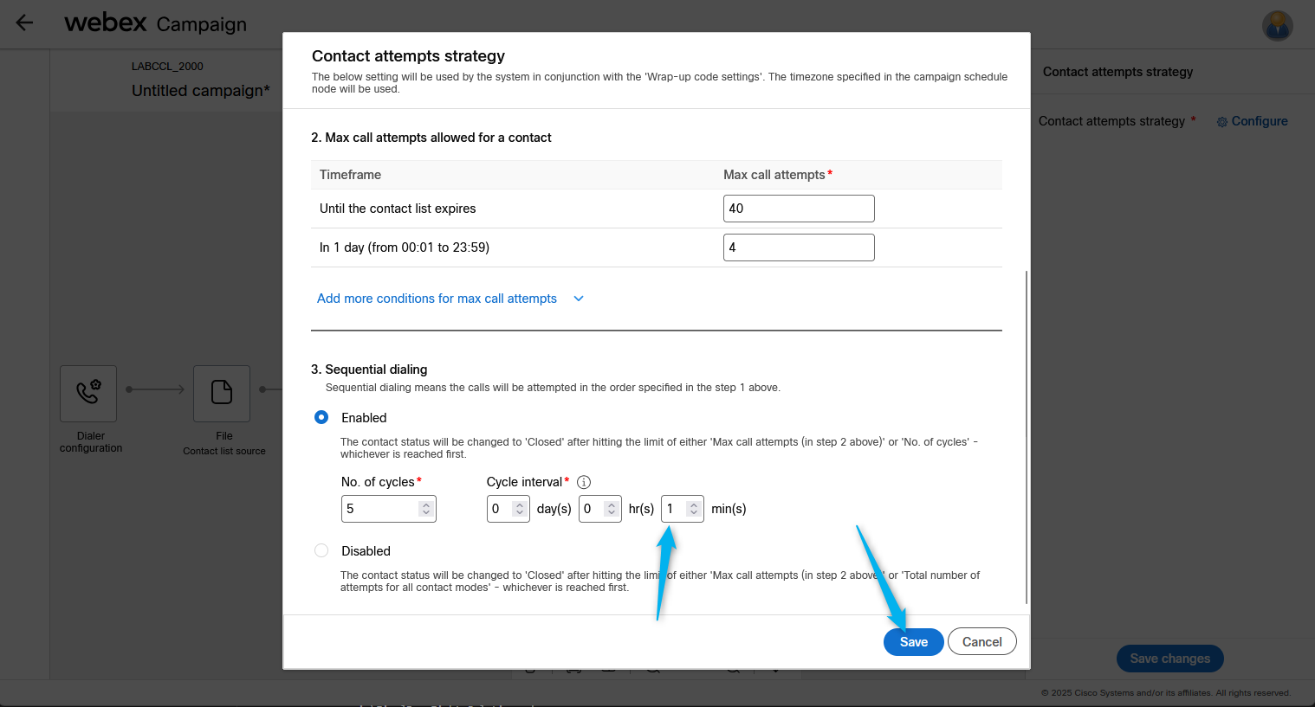This screenshot has height=707, width=1315.
Task: Select the Enabled sequential dialing option
Action: [321, 417]
